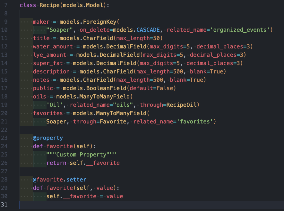This screenshot has width=284, height=211.
Task: Click the 'title' field name
Action: coord(41,38)
